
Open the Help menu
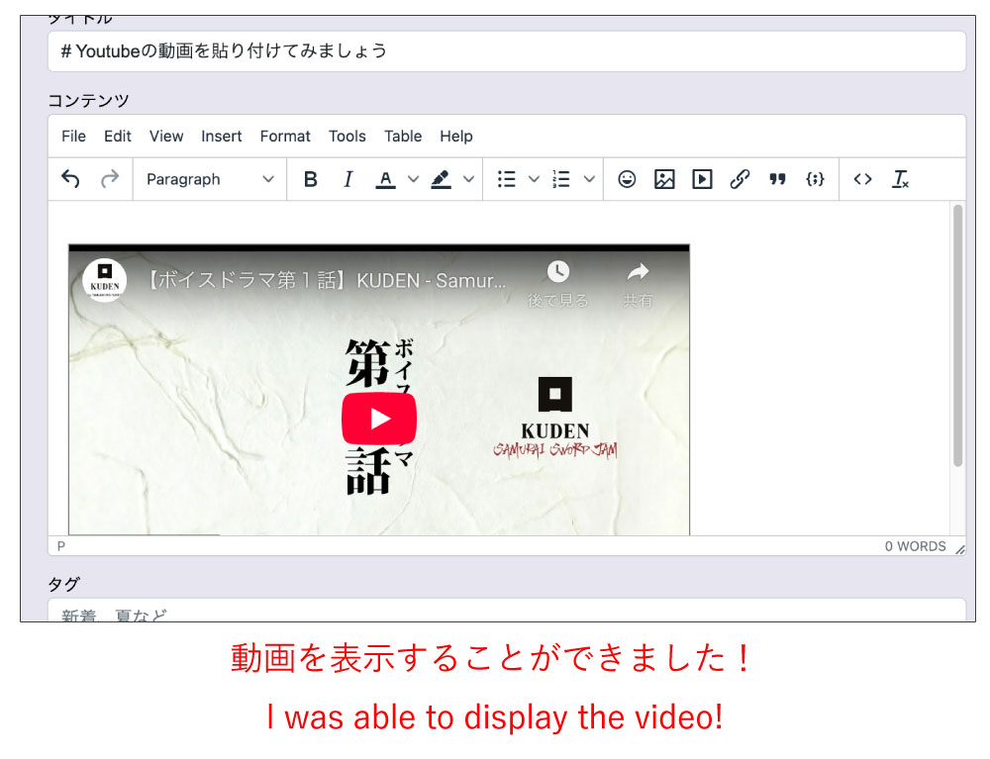pyautogui.click(x=455, y=137)
